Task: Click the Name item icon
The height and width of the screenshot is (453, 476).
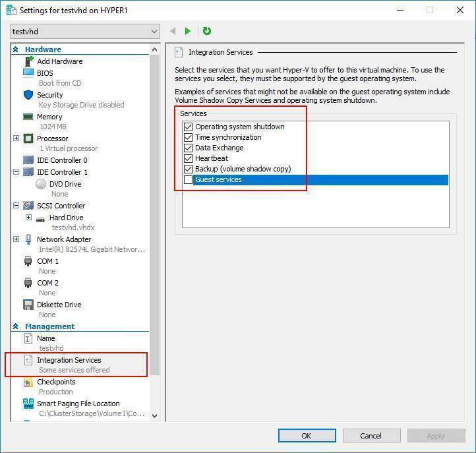Action: point(28,338)
